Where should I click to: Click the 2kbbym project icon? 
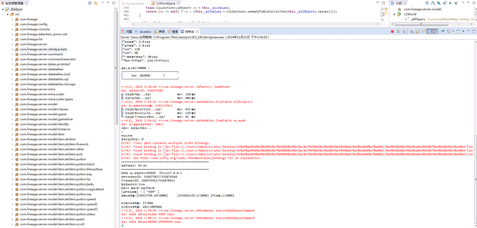coord(7,9)
